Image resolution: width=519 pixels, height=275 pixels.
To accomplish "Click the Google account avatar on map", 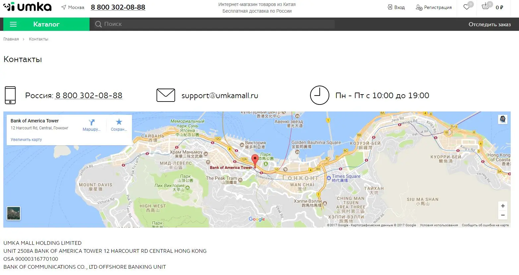I will (x=503, y=119).
